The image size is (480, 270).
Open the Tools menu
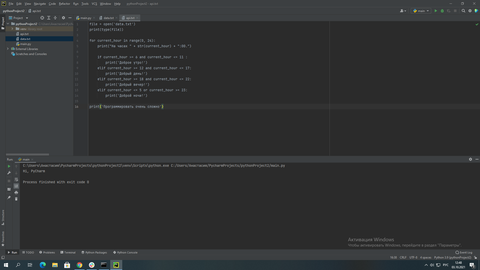click(x=85, y=4)
